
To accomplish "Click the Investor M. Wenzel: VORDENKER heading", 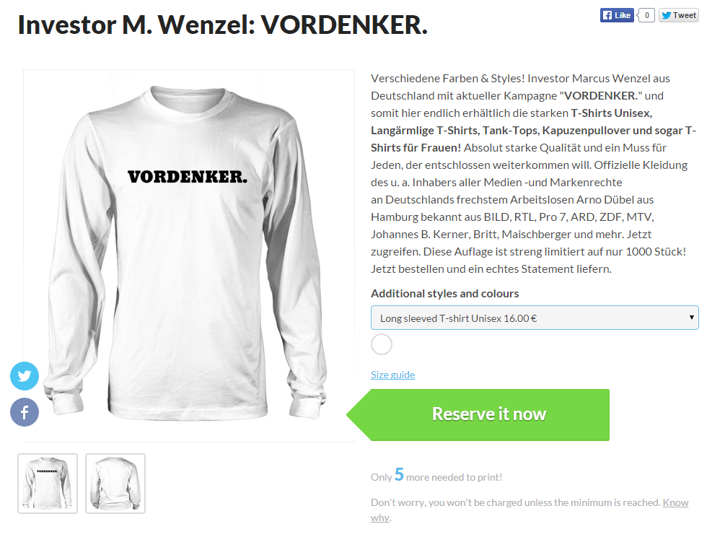I will click(222, 25).
